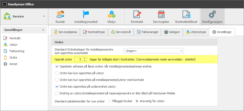This screenshot has width=244, height=111.
Task: Switch to the Servicenivå tab
Action: [x=121, y=32]
